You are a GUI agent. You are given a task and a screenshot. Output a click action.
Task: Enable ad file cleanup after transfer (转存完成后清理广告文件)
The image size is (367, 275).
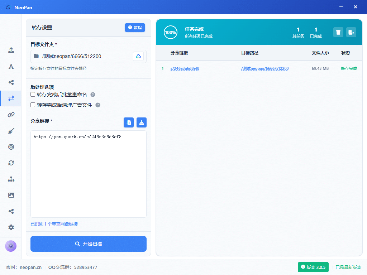coord(33,105)
